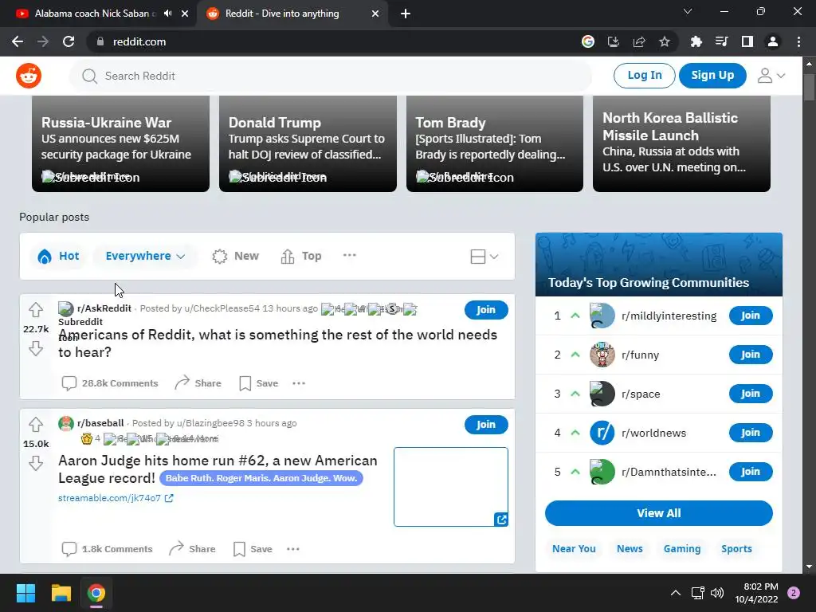This screenshot has width=816, height=612.
Task: Bookmark this page with star icon
Action: [665, 41]
